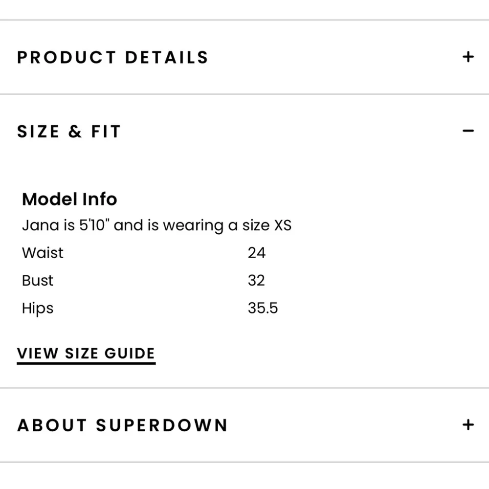The height and width of the screenshot is (489, 489).
Task: Select the ABOUT SUPERDOWN header text
Action: click(122, 425)
